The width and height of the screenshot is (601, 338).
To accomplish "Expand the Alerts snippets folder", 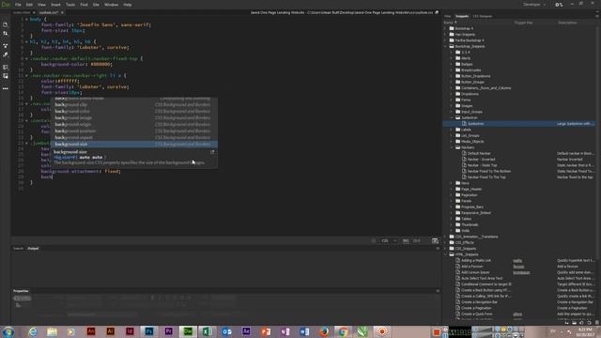I will coord(452,58).
